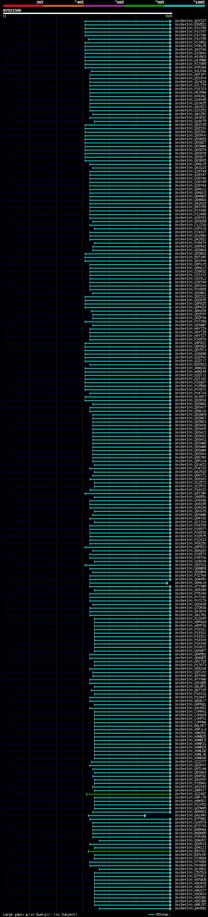The width and height of the screenshot is (208, 917).
Task: Click the green ~80% identity legend segment
Action: (x=144, y=6)
